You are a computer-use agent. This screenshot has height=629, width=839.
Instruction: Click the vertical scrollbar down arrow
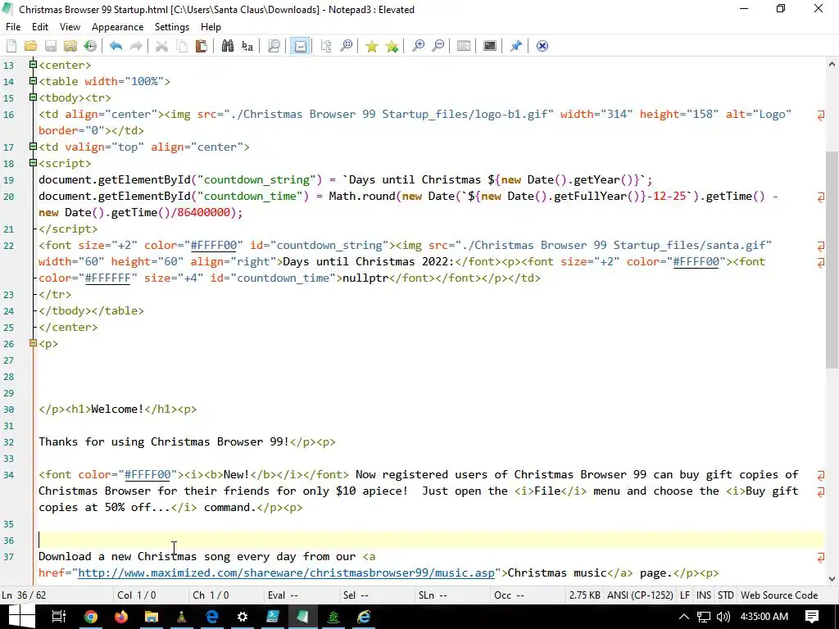click(x=832, y=579)
